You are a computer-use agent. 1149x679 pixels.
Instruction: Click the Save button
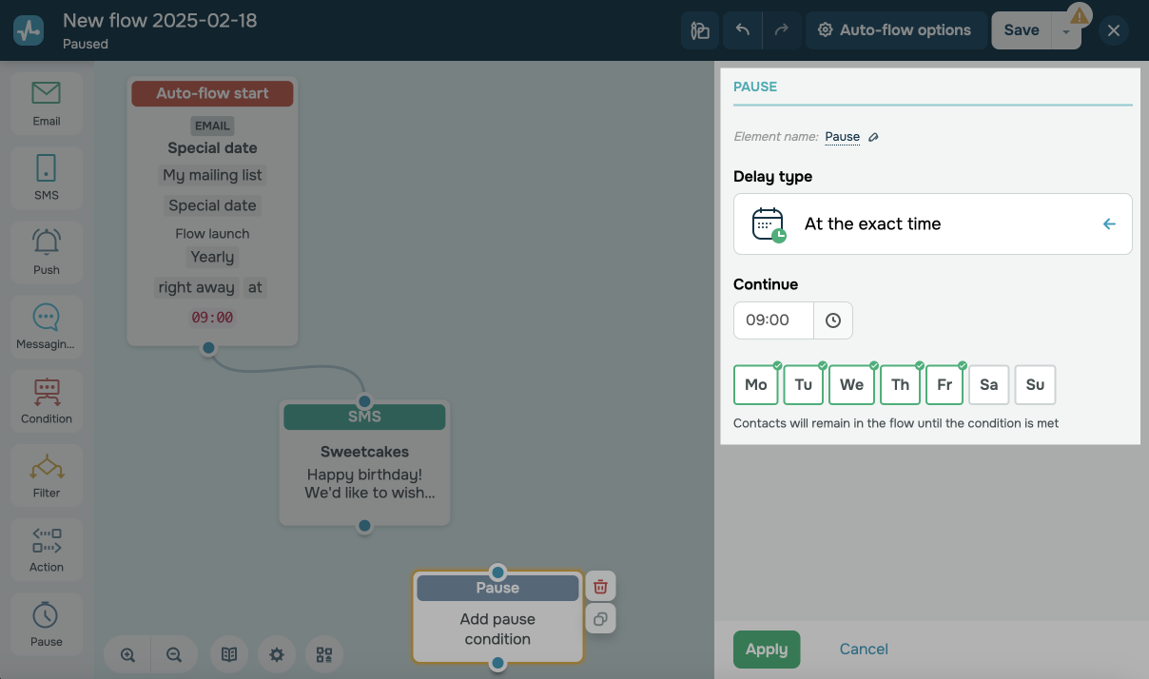tap(1022, 30)
